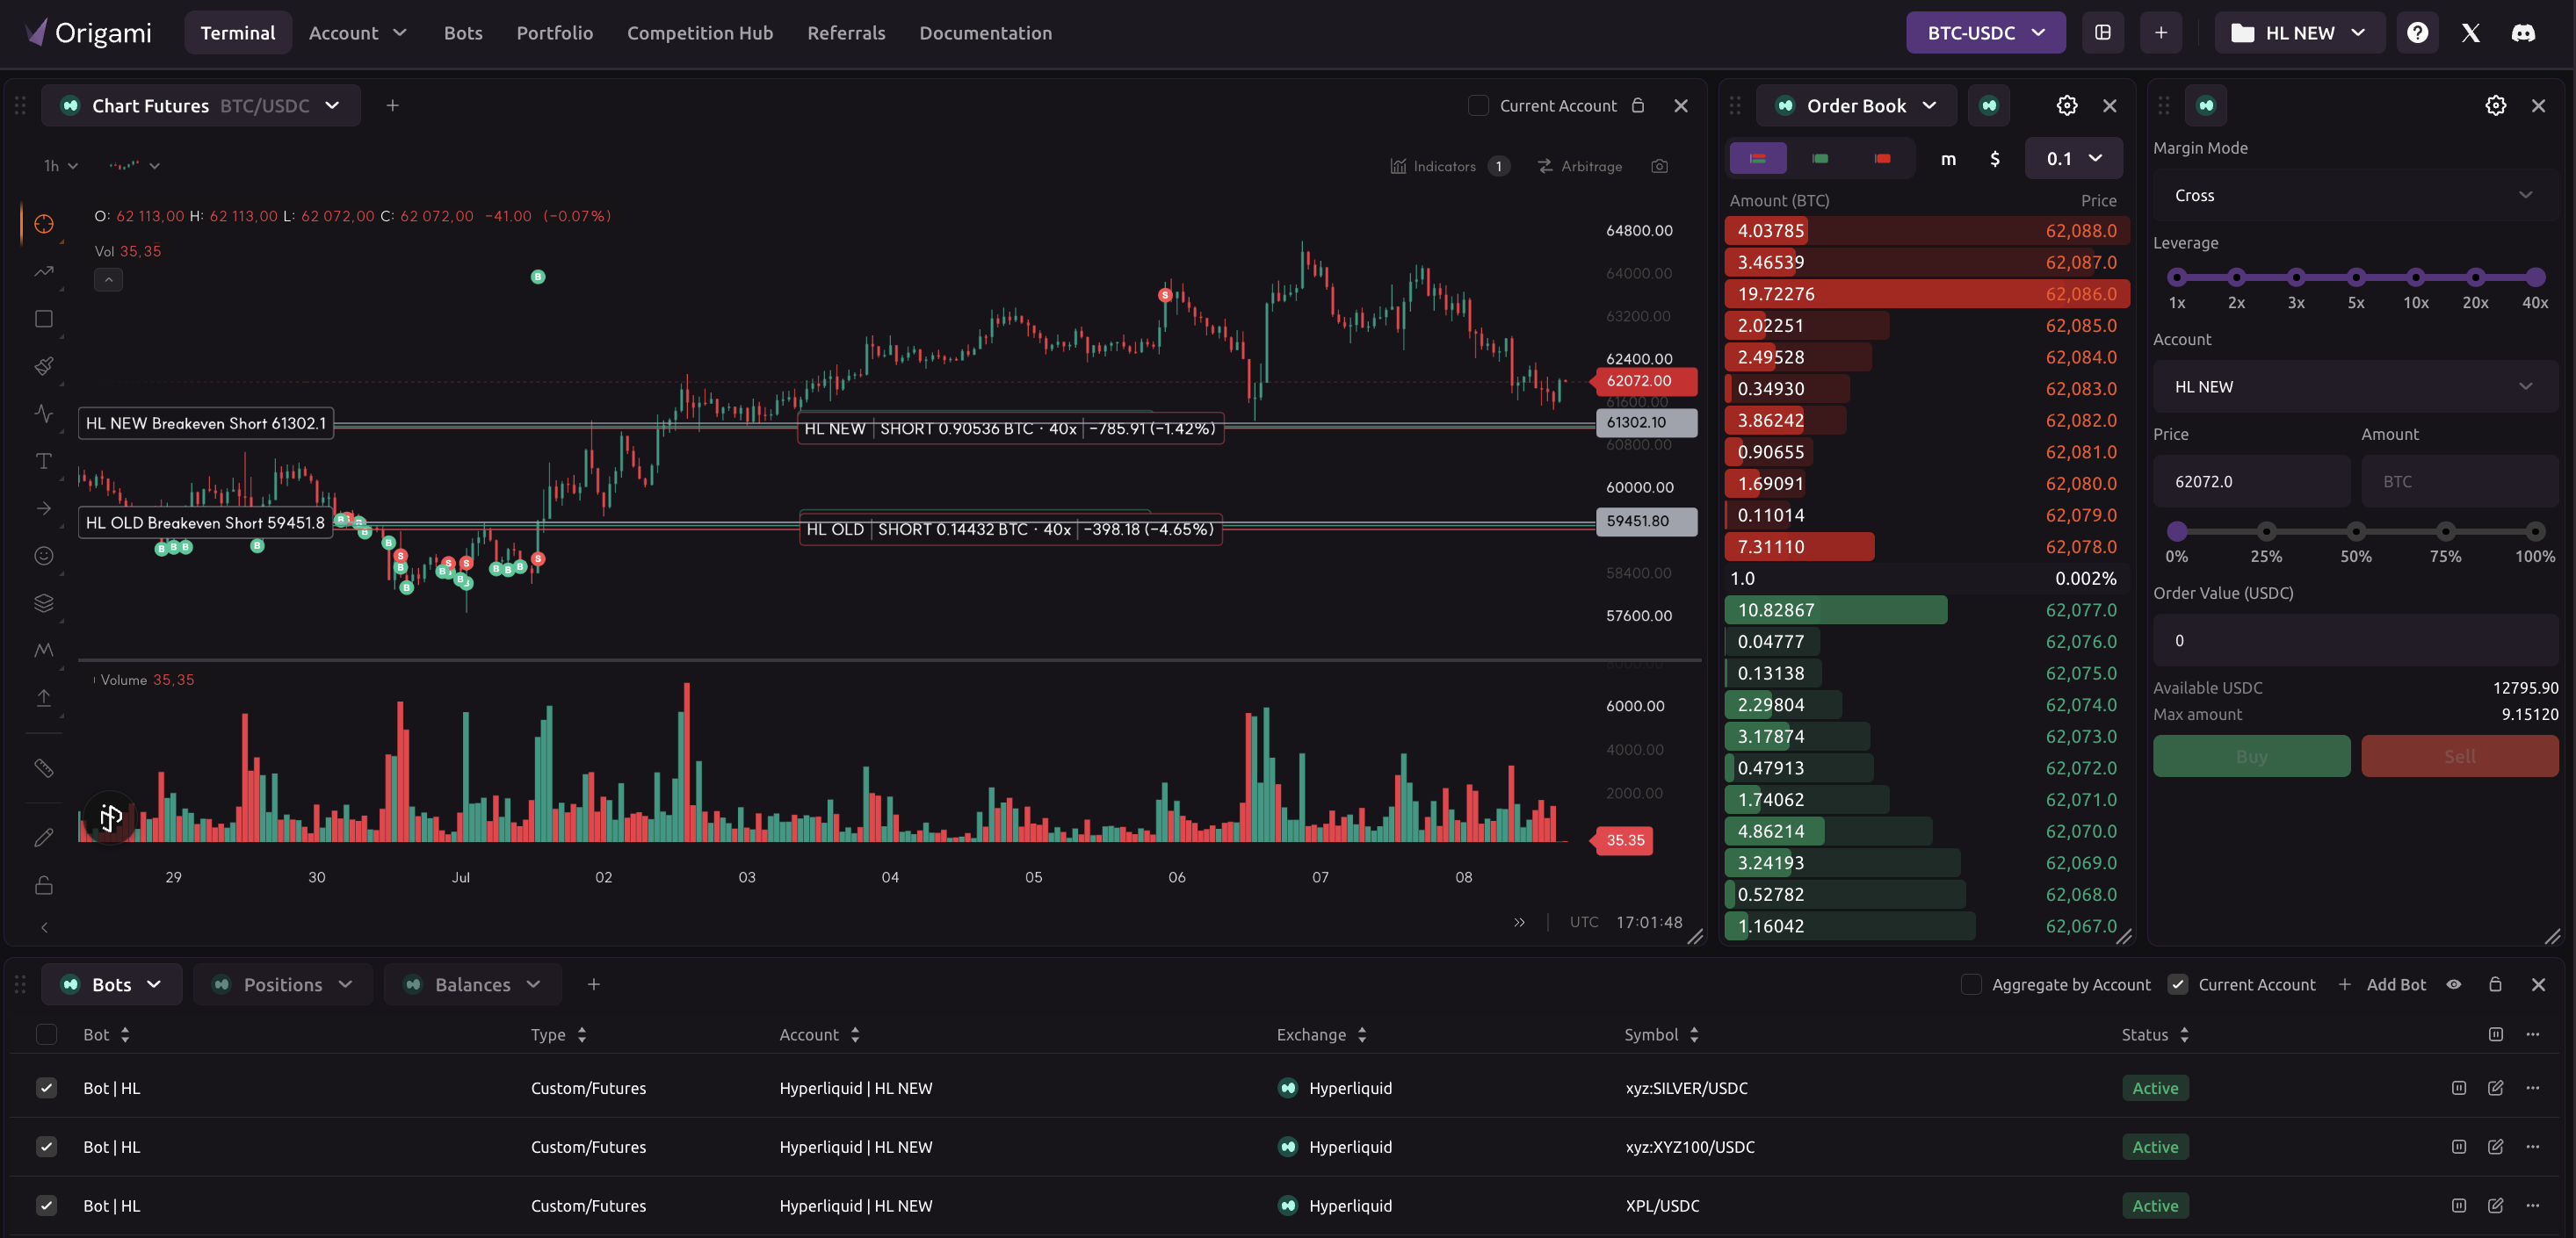Take a chart snapshot with camera icon

(1660, 166)
